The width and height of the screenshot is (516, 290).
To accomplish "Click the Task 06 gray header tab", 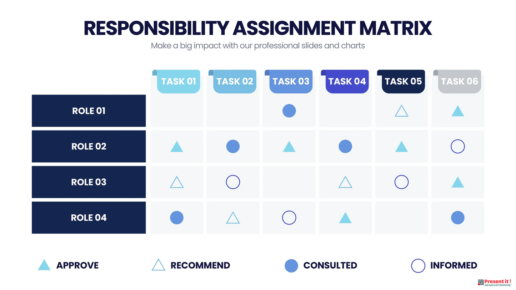I will coord(459,81).
